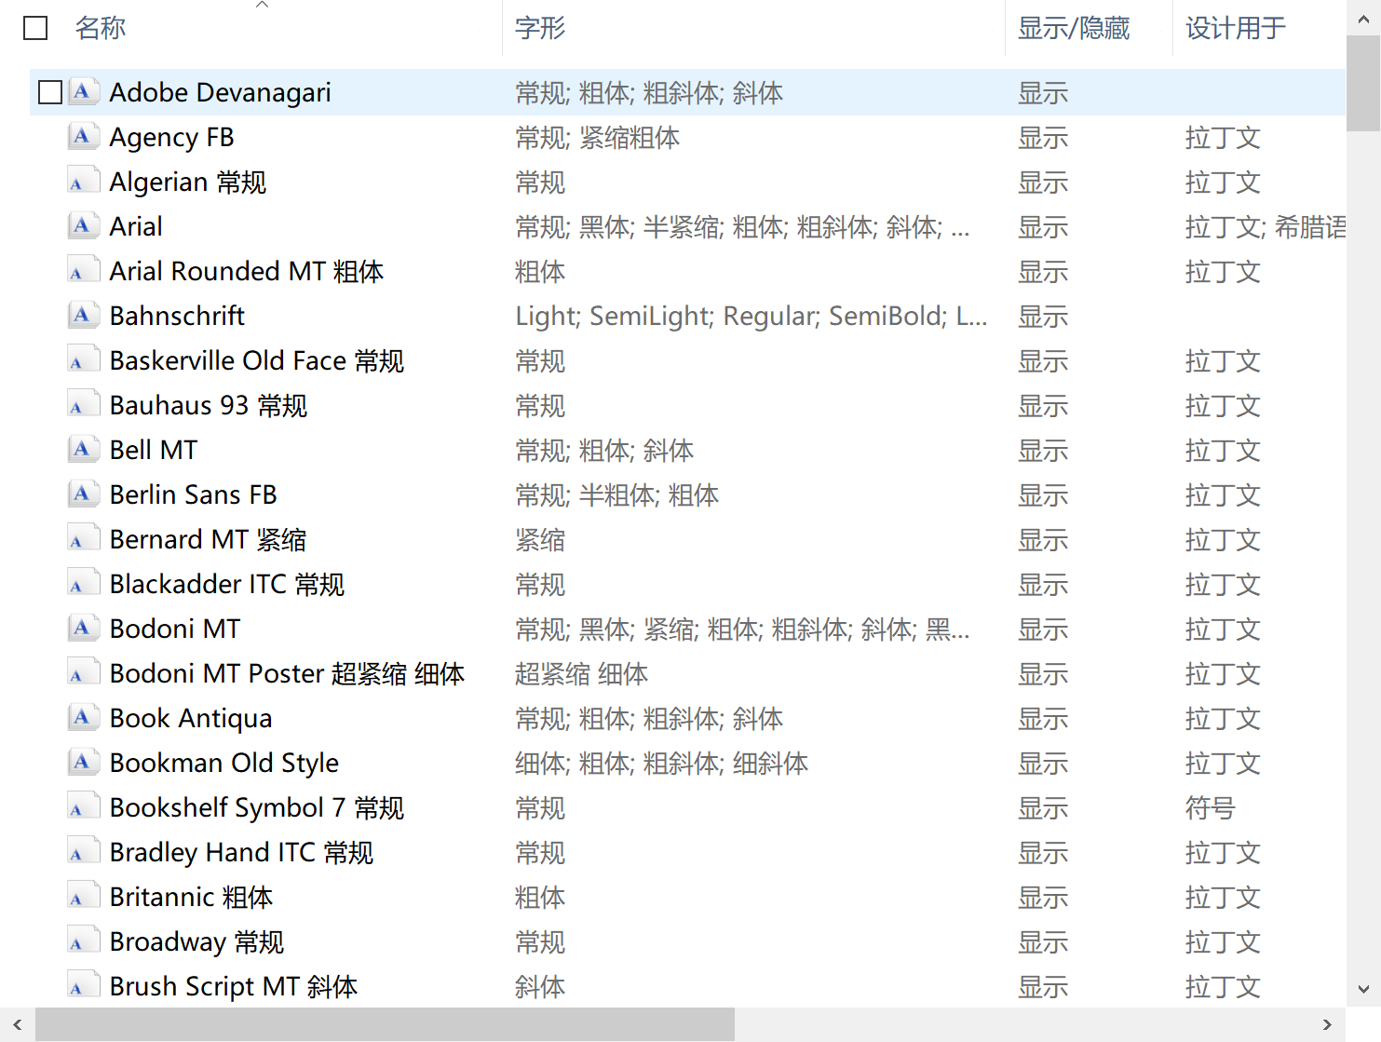This screenshot has height=1042, width=1381.
Task: Click the 符号 value for Bookshelf Symbol 7
Action: tap(1211, 807)
